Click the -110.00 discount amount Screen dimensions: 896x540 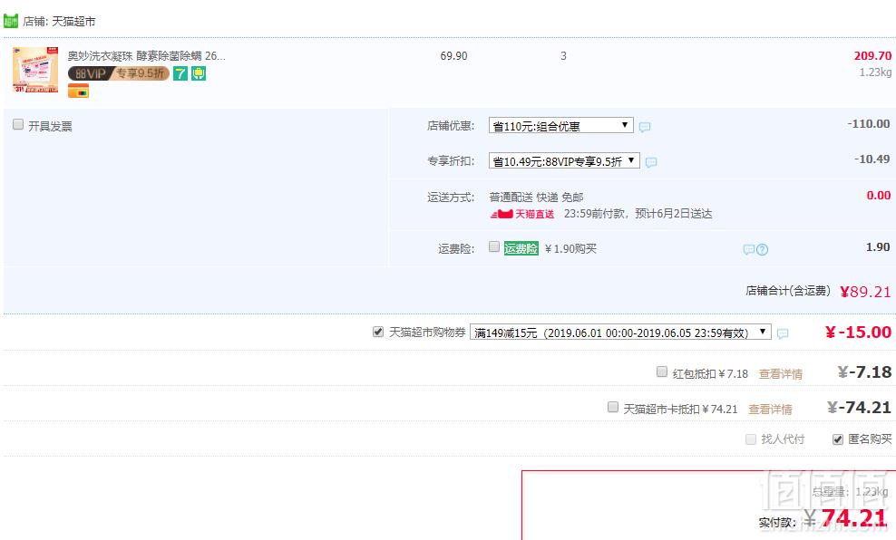coord(869,124)
